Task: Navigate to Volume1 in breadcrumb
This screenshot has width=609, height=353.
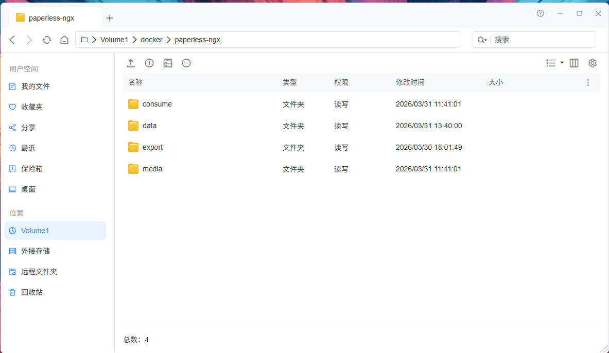Action: (114, 40)
